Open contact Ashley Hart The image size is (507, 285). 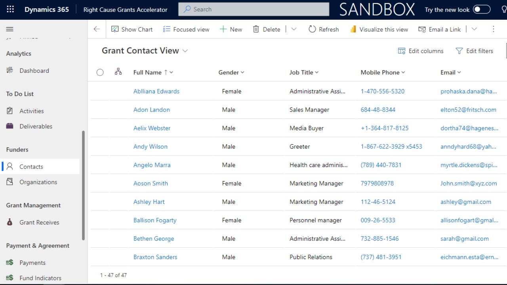click(x=149, y=201)
